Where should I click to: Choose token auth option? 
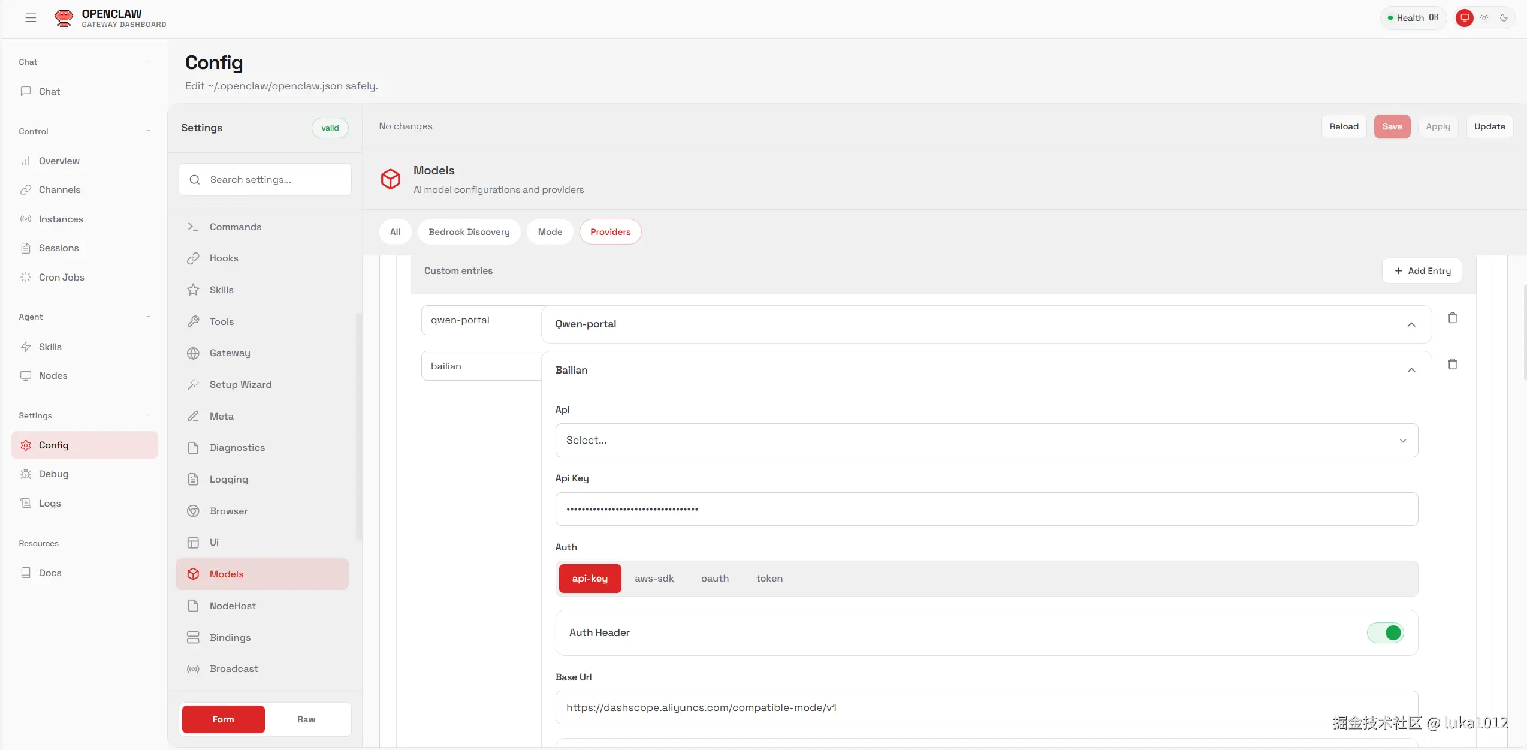tap(769, 579)
